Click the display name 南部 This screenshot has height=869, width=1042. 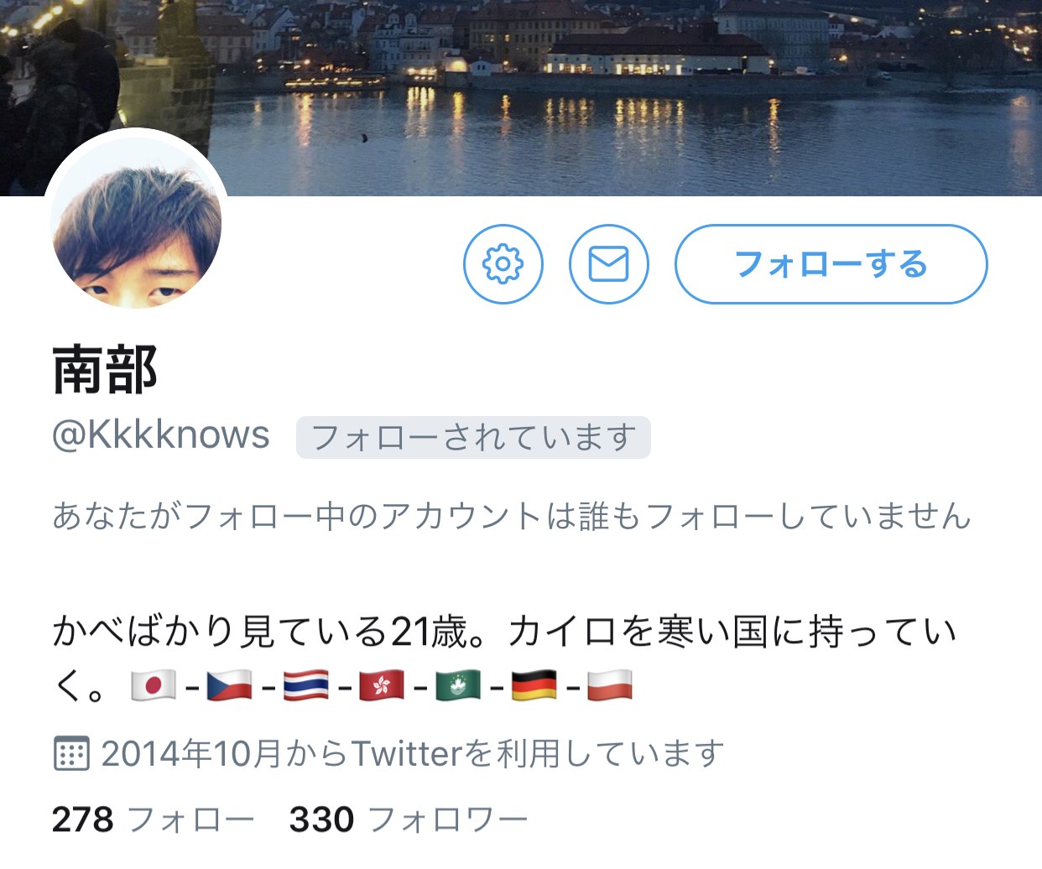coord(105,370)
